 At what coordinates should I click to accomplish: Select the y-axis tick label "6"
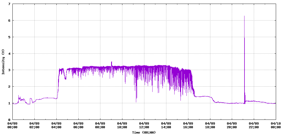(x=9, y=21)
